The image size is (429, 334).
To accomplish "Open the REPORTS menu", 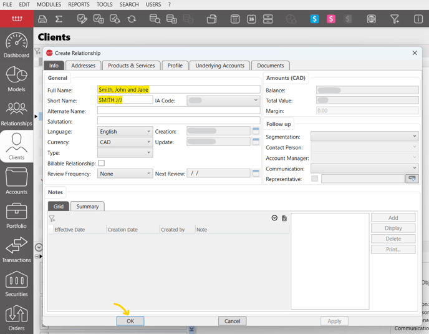I will click(x=79, y=4).
